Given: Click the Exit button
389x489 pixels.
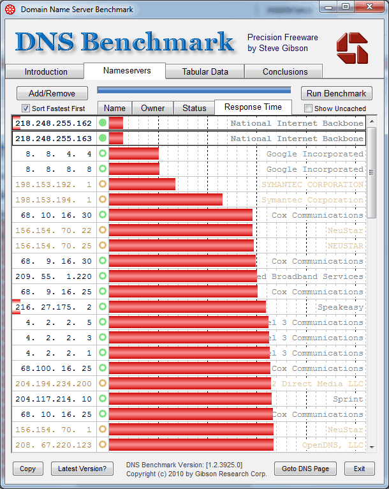Looking at the screenshot, I should [x=359, y=469].
